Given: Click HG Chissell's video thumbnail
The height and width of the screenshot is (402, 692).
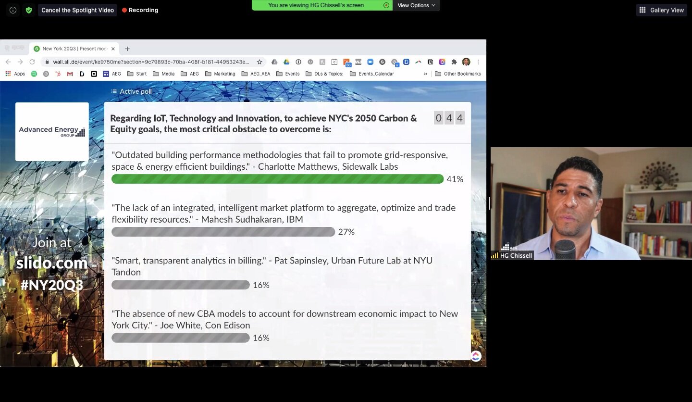Looking at the screenshot, I should (x=591, y=203).
